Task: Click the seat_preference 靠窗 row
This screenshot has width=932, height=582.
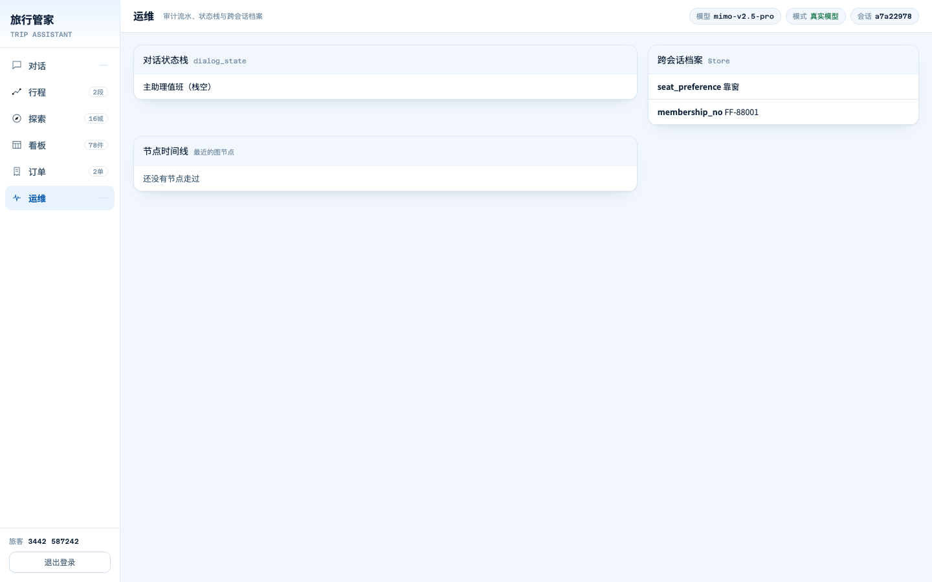Action: click(x=783, y=87)
